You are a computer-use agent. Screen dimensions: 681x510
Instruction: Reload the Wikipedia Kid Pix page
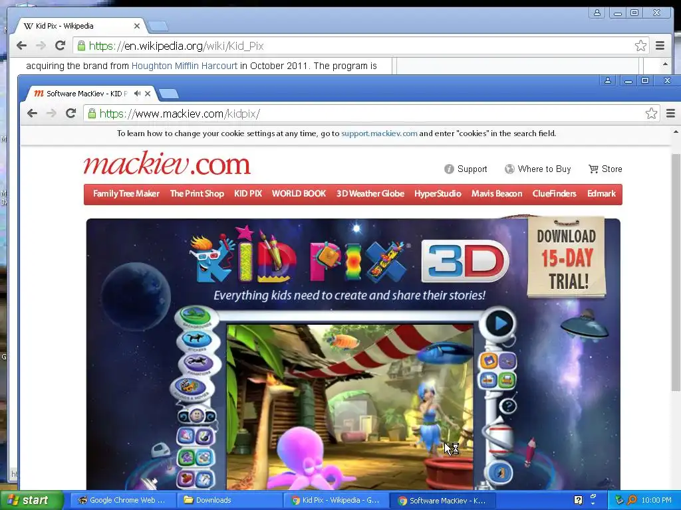60,46
